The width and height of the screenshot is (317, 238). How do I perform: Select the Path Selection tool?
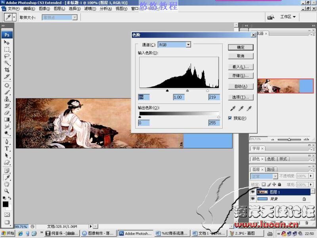point(7,155)
